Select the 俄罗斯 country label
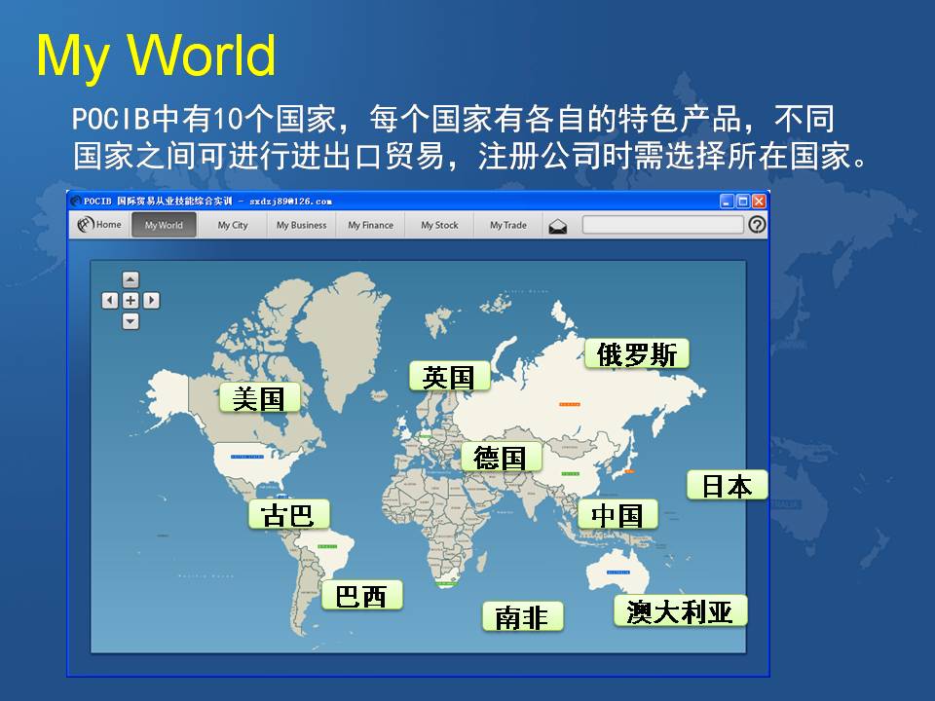 (x=637, y=353)
